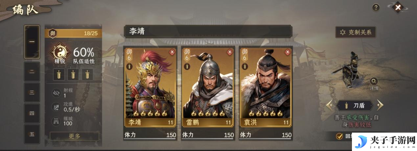Close the formation screen with X
The image size is (417, 151).
[x=398, y=7]
